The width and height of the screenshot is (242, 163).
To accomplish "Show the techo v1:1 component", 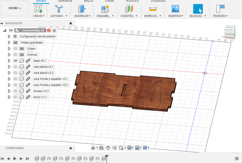I will [15, 97].
